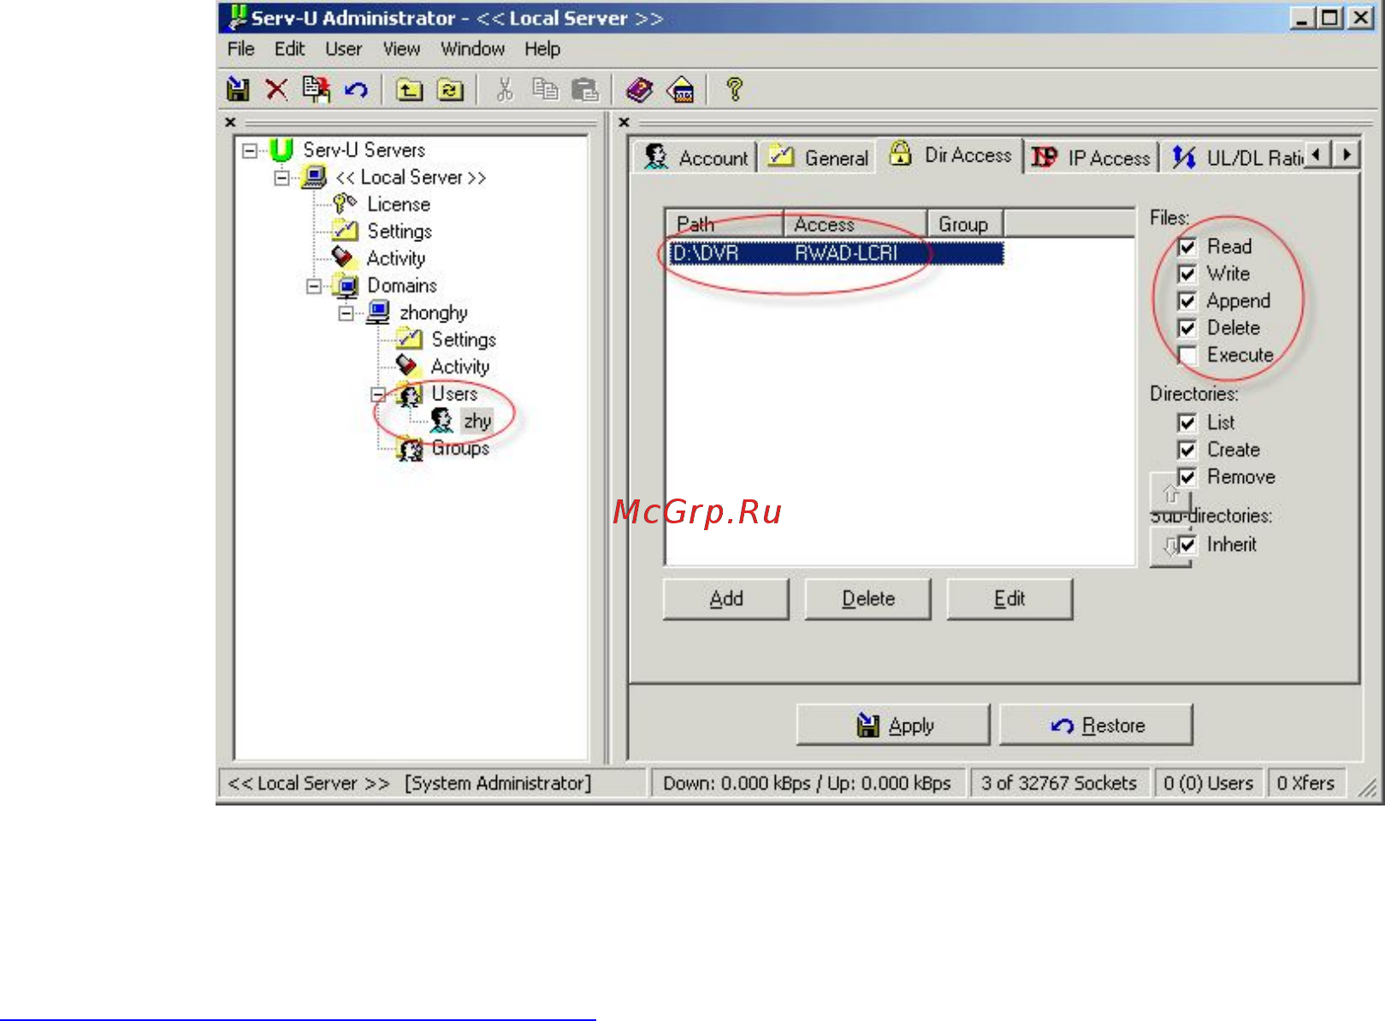Toggle the Write file checkbox
The image size is (1385, 1021).
tap(1187, 274)
